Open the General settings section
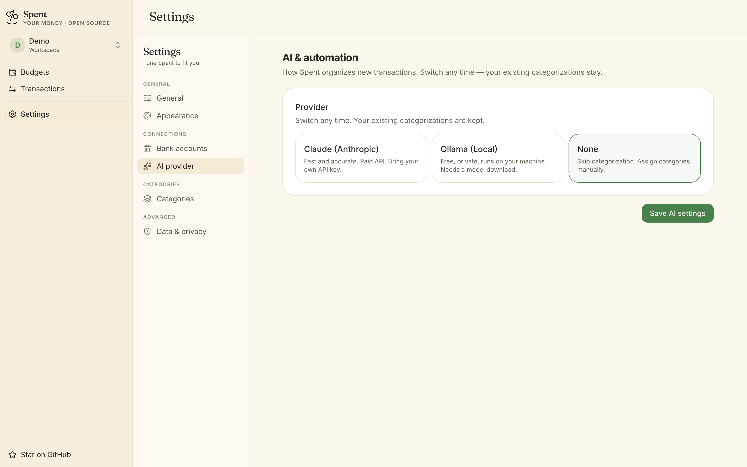This screenshot has height=467, width=747. 190,98
